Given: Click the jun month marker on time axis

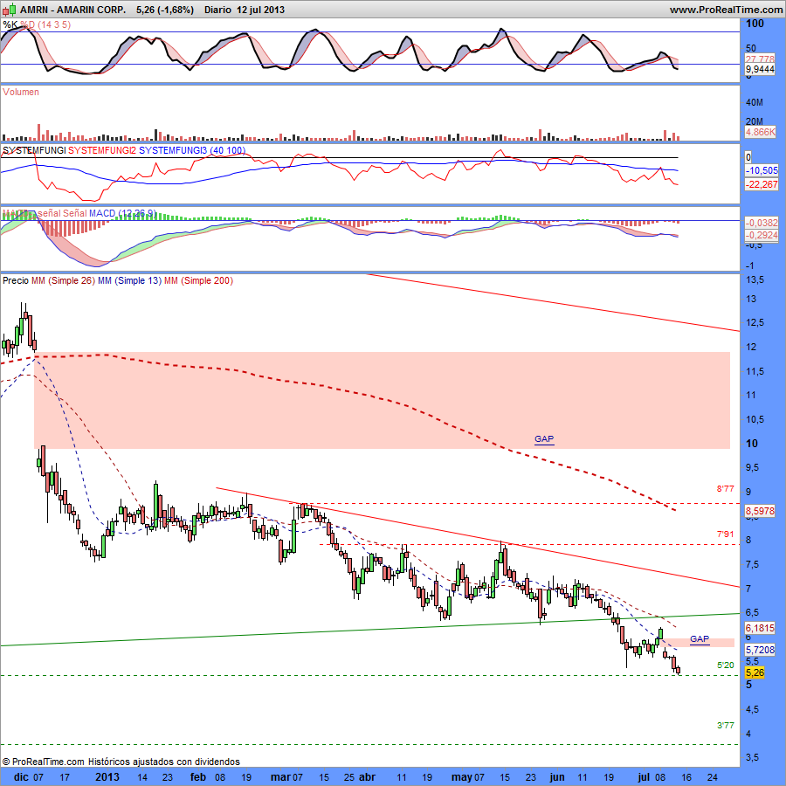Looking at the screenshot, I should tap(557, 777).
